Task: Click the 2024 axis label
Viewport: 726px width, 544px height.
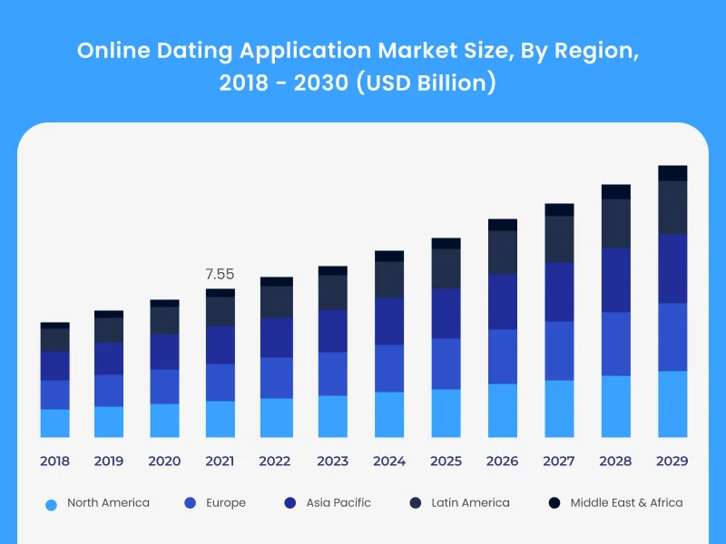Action: 389,461
